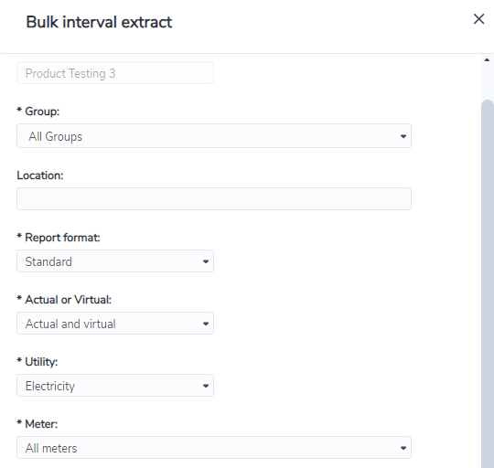Click the Actual or Virtual label
Screen dimensions: 494x468
point(64,300)
